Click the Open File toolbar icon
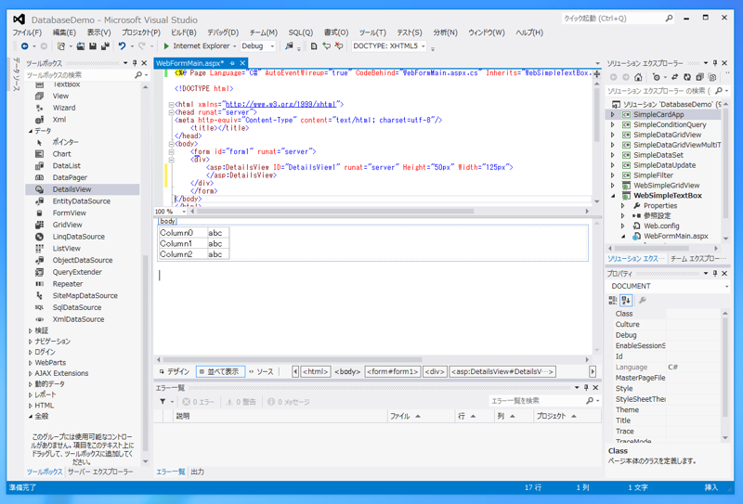 point(81,46)
